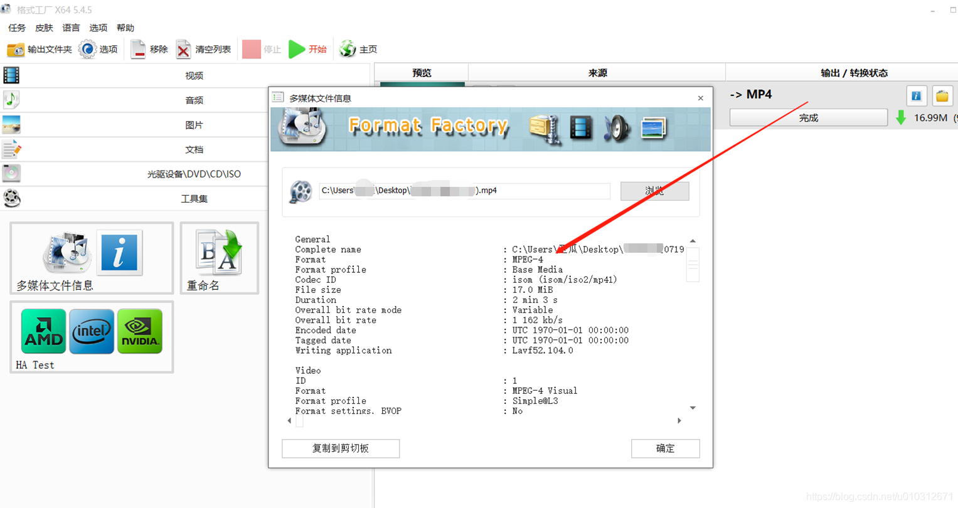The image size is (958, 508).
Task: Open the 重命名 rename tool tile
Action: click(x=219, y=258)
